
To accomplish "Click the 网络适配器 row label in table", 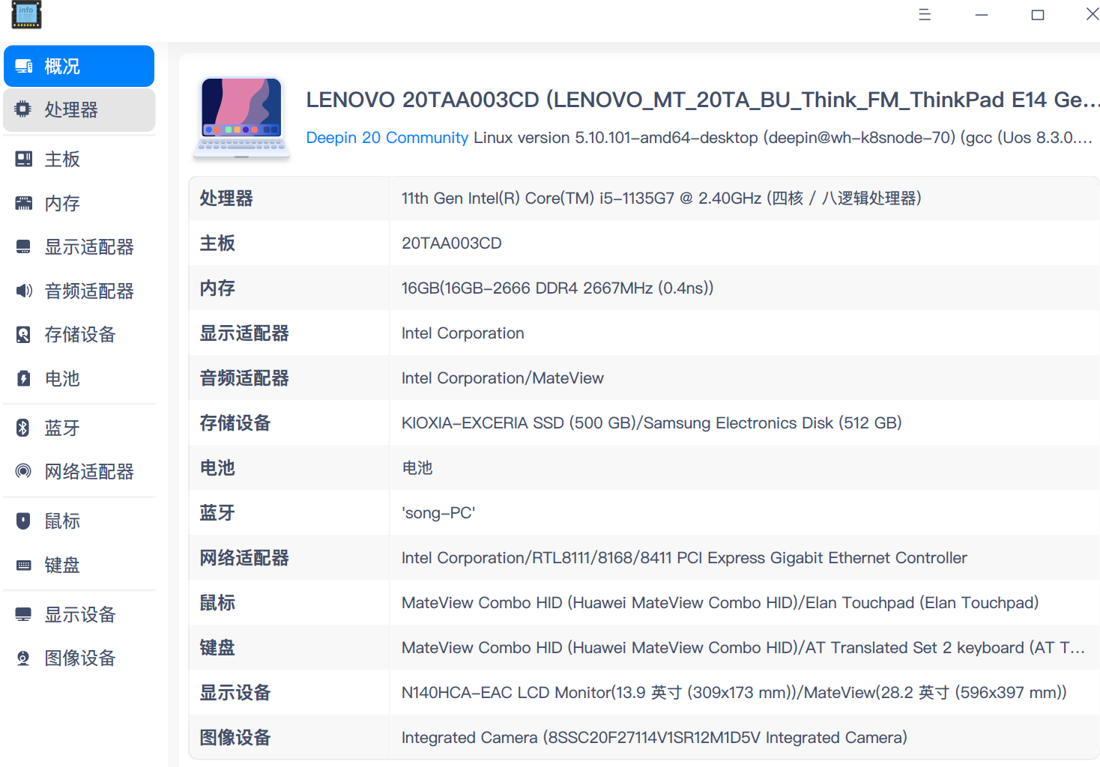I will tap(244, 558).
